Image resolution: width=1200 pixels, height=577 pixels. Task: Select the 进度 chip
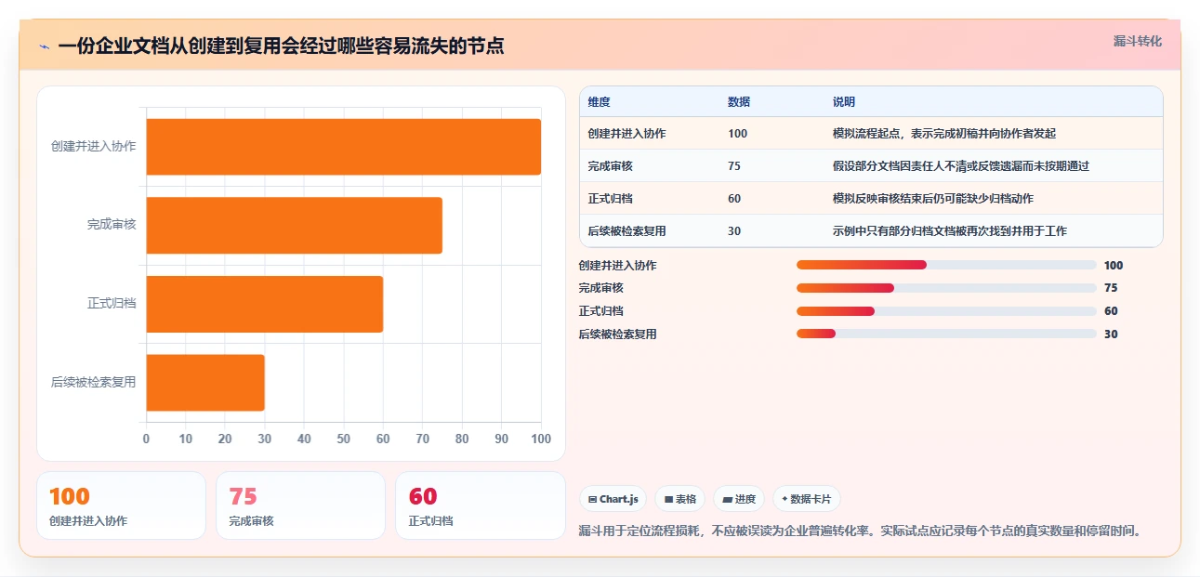739,499
